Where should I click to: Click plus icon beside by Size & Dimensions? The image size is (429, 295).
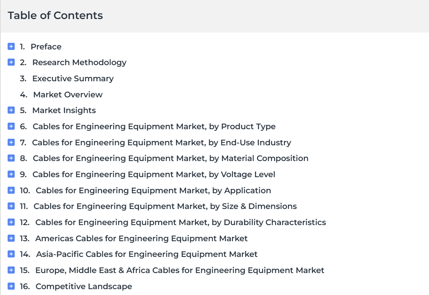(x=11, y=206)
